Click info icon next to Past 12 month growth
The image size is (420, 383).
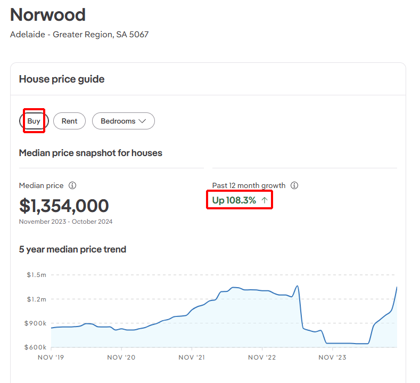pyautogui.click(x=294, y=186)
